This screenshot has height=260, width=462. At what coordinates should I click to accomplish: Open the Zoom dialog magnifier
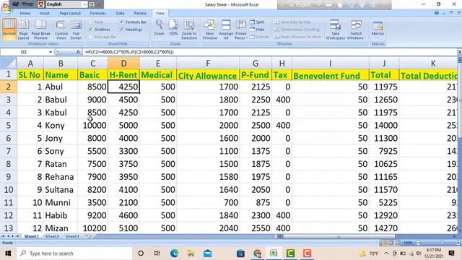click(159, 27)
